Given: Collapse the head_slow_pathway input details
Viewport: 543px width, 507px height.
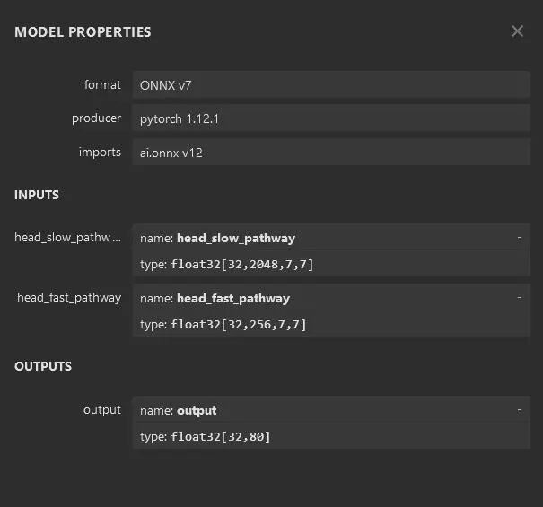Looking at the screenshot, I should [x=519, y=238].
